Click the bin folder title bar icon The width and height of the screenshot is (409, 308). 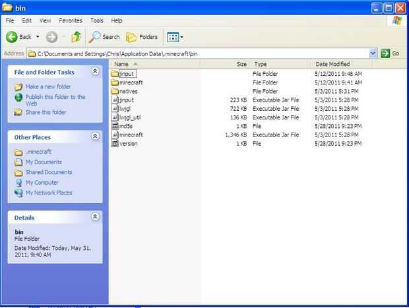[x=7, y=7]
